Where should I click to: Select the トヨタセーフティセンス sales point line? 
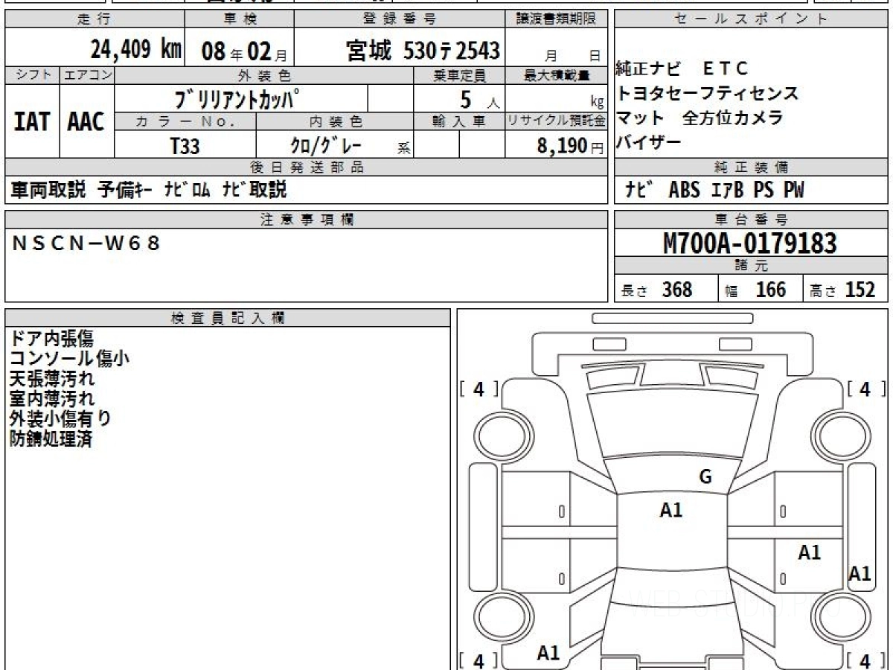707,93
